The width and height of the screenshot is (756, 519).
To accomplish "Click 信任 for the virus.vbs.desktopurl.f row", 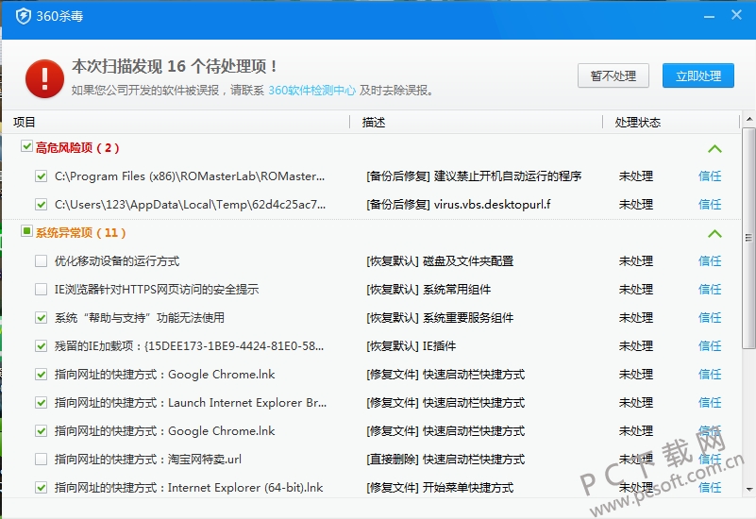I will tap(710, 205).
